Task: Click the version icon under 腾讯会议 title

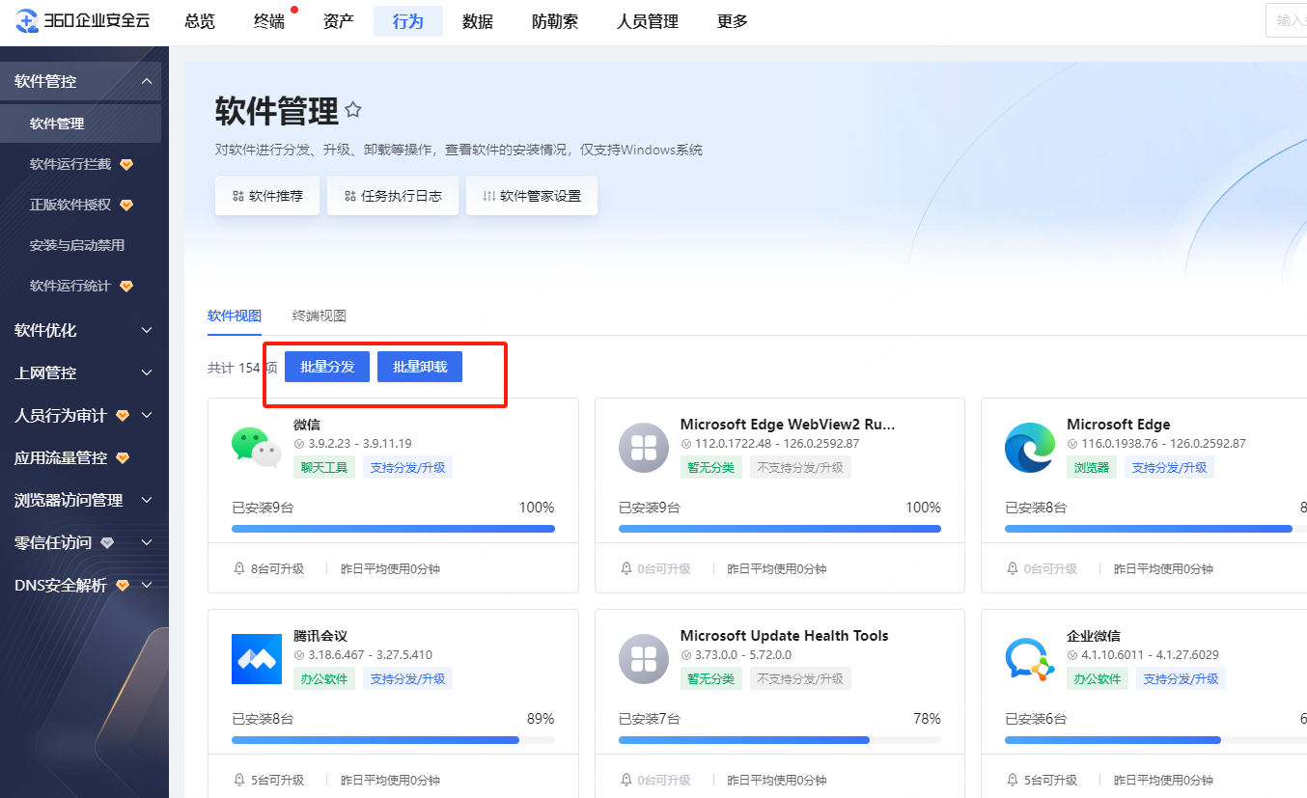Action: [299, 655]
